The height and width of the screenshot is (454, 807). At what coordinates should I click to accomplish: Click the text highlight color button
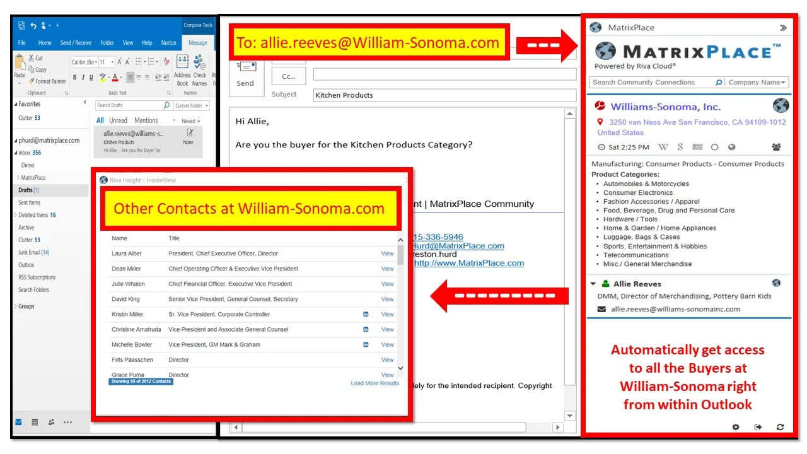[x=103, y=78]
